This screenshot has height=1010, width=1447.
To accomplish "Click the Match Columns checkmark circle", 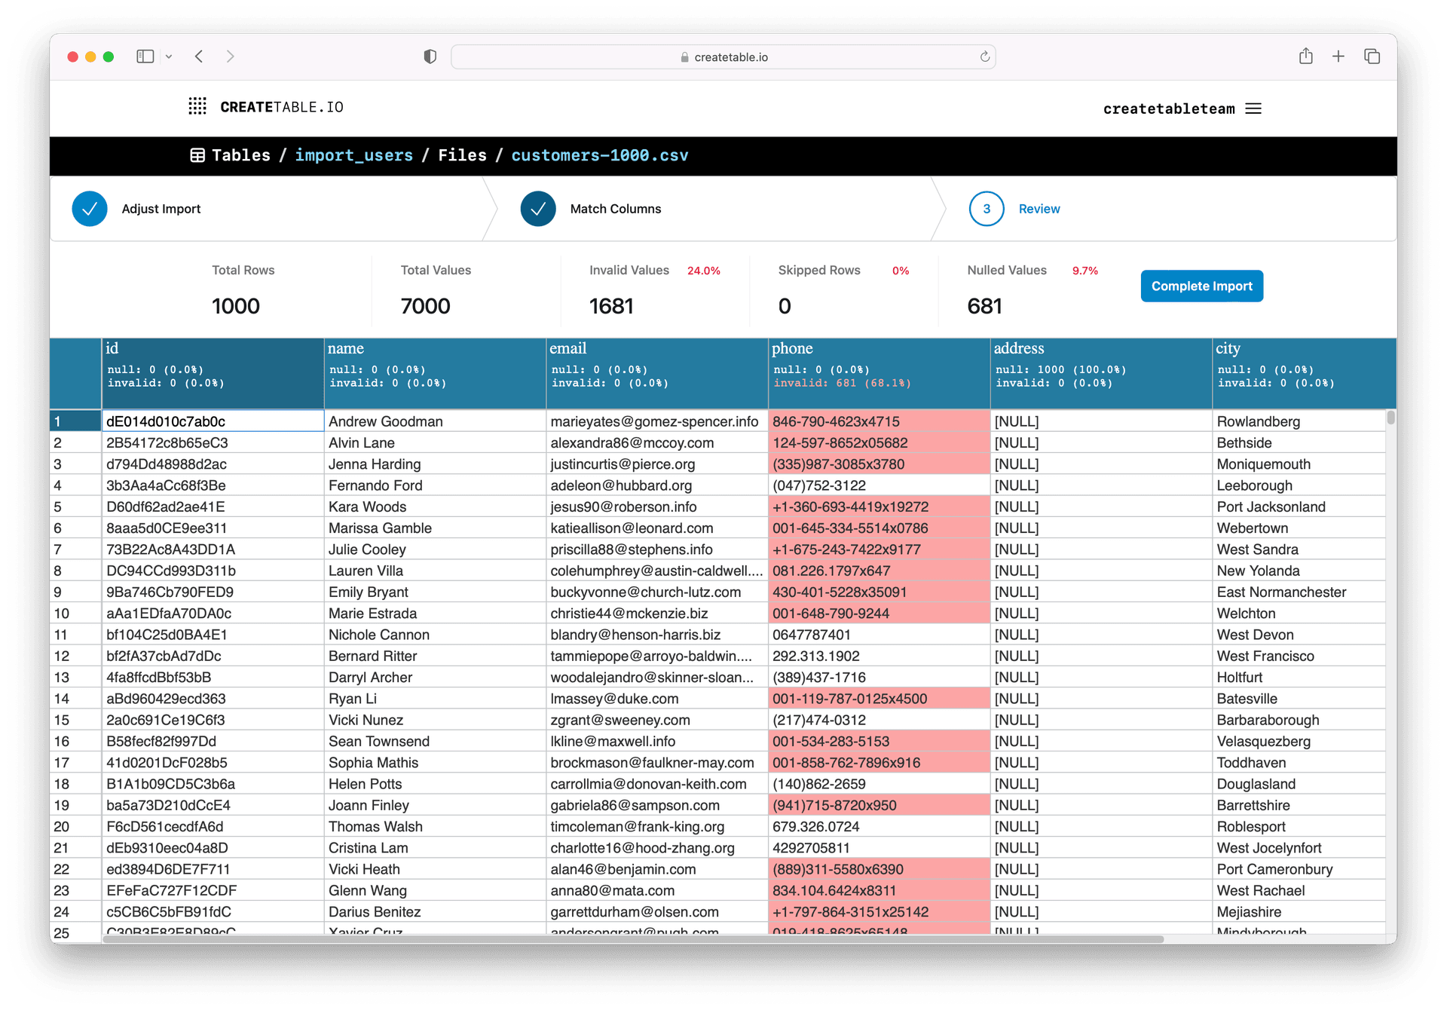I will click(x=538, y=209).
